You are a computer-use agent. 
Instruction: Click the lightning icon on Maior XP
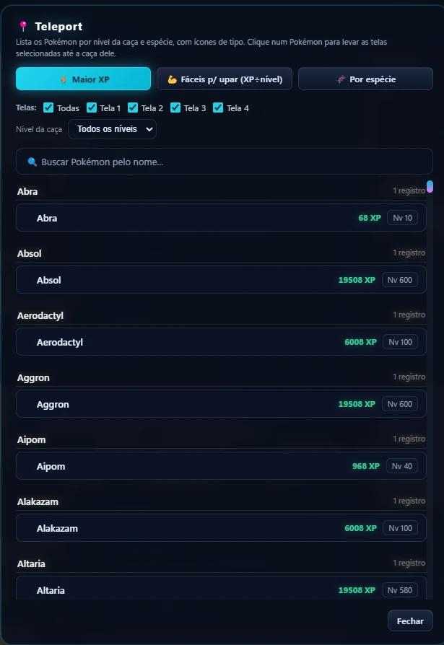click(x=64, y=79)
